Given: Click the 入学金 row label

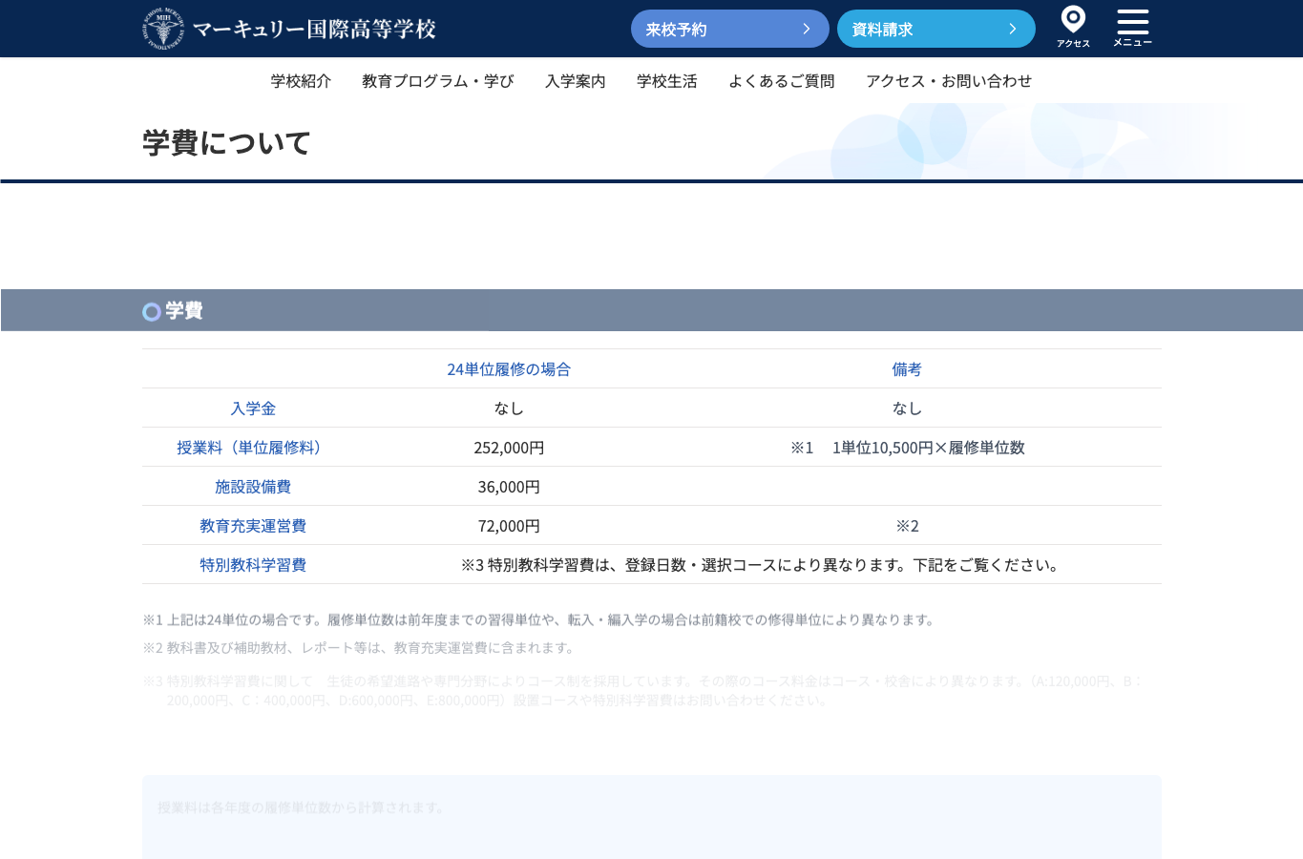Looking at the screenshot, I should [253, 409].
